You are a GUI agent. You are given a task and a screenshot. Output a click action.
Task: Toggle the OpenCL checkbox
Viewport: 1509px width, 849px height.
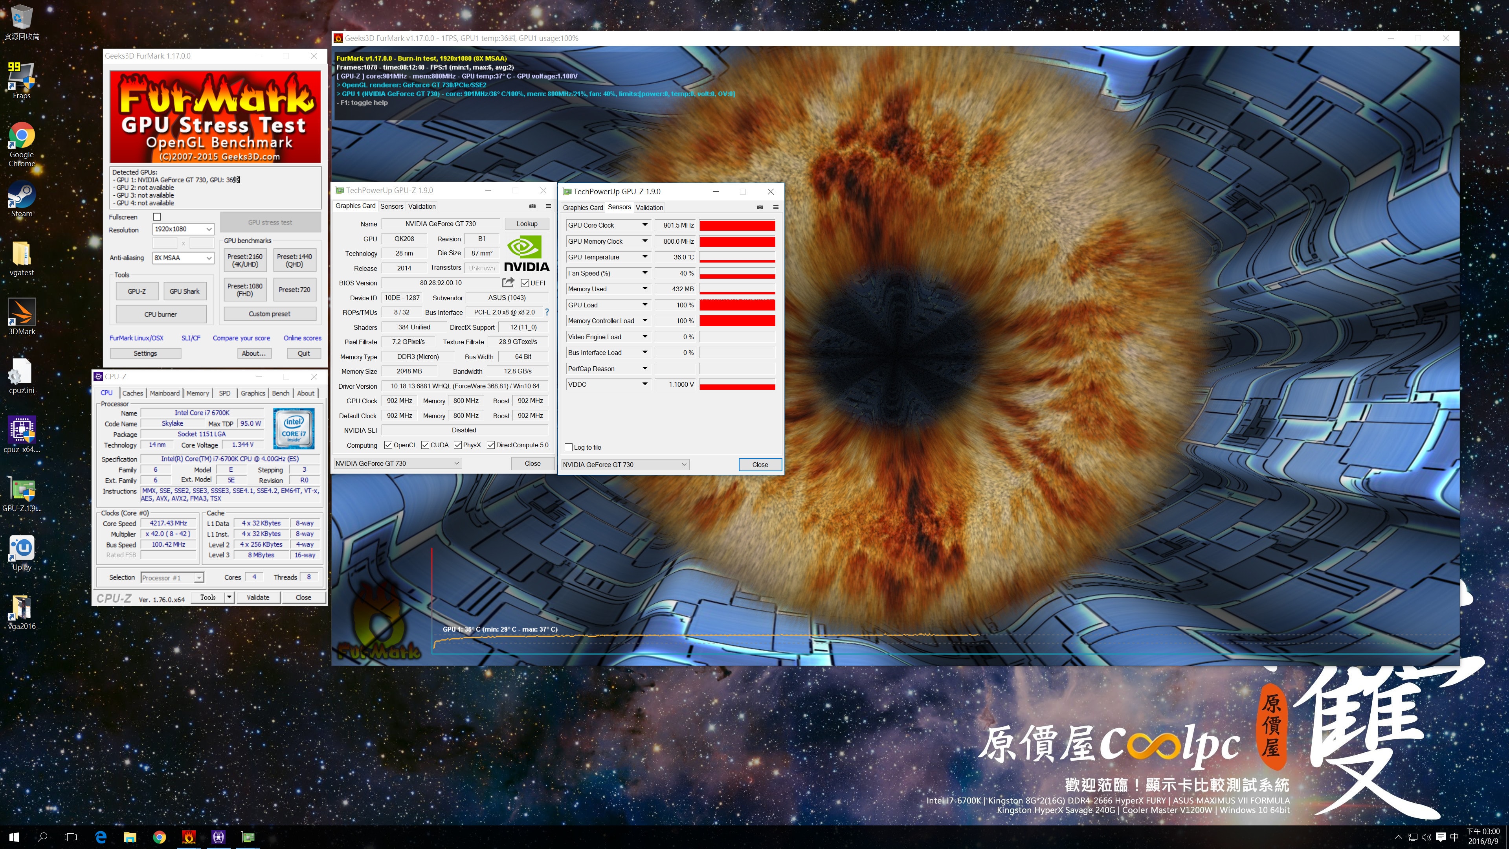[x=388, y=445]
